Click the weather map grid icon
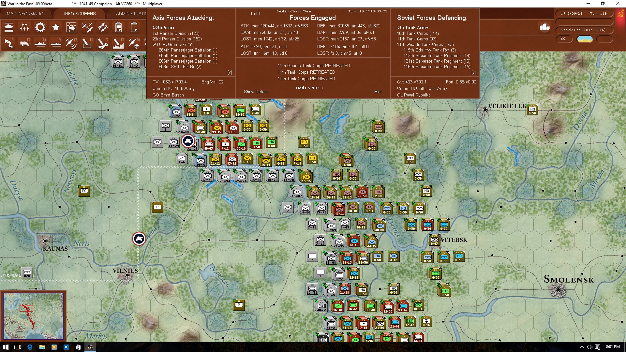 pyautogui.click(x=71, y=27)
